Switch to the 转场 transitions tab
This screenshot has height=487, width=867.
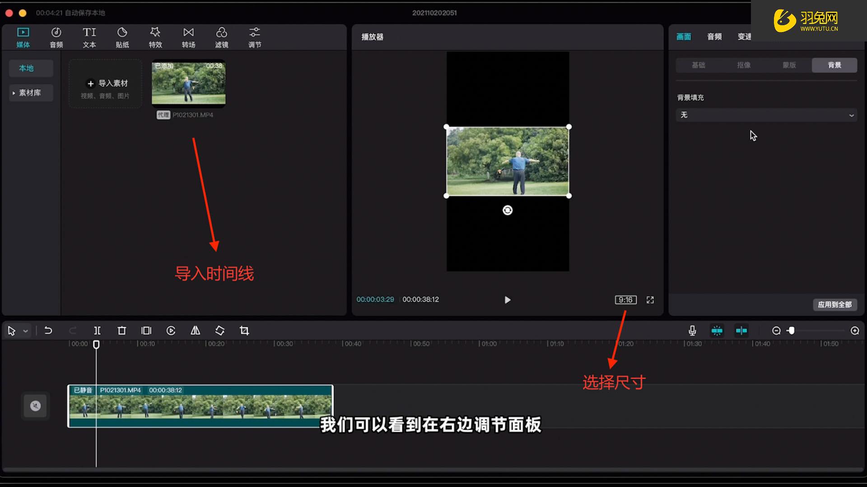188,37
